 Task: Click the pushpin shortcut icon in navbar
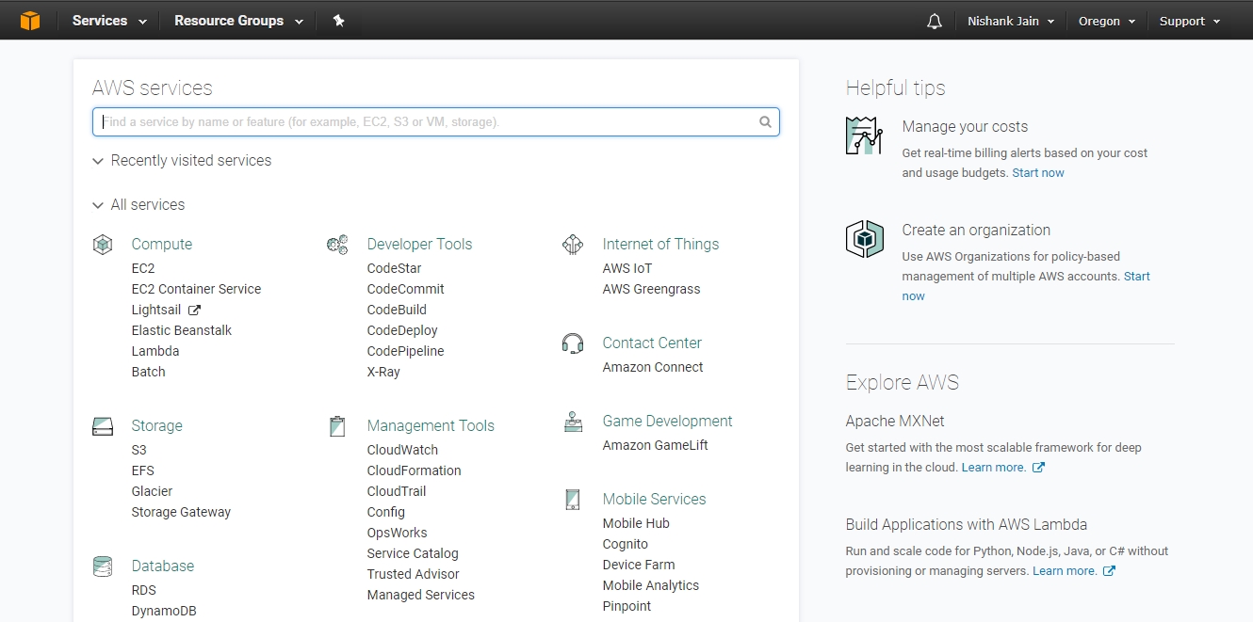[338, 20]
